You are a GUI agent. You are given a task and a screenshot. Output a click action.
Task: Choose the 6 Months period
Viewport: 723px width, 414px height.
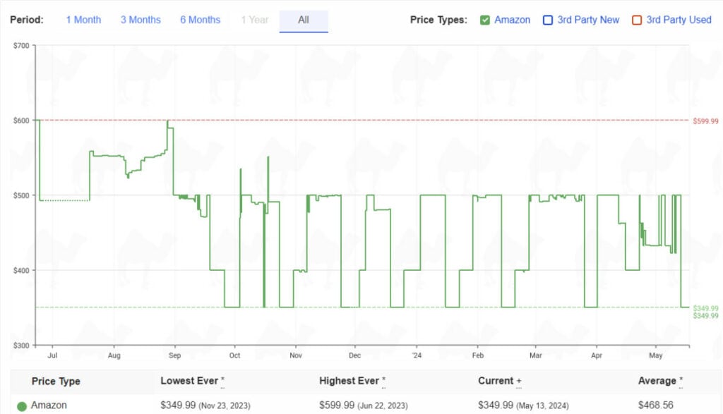(200, 20)
